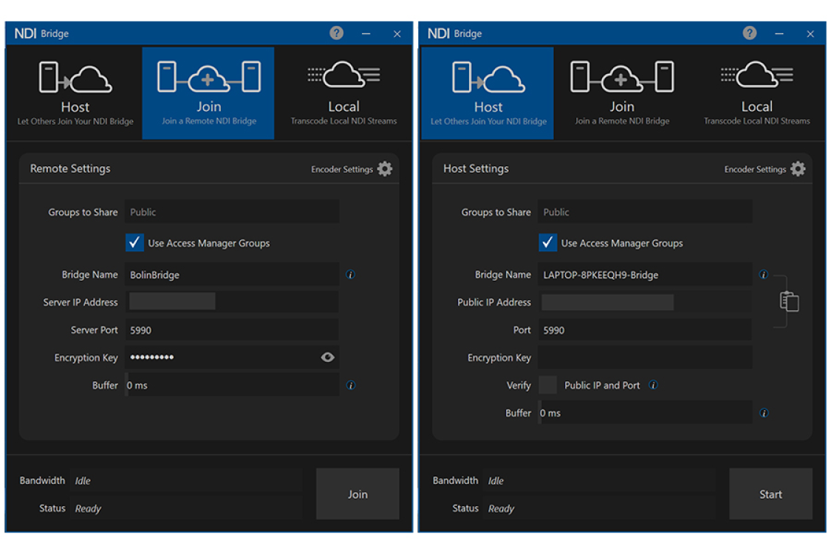Screen dimensions: 831x554
Task: Switch to Host tab in left window
Action: pyautogui.click(x=75, y=94)
